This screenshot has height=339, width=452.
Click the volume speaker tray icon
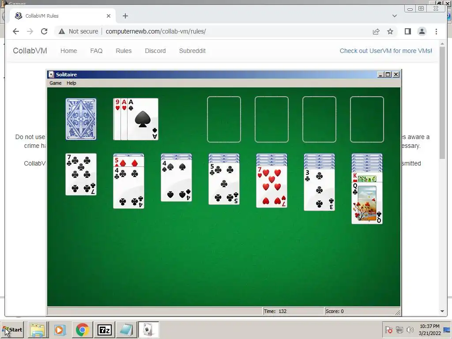coord(410,330)
